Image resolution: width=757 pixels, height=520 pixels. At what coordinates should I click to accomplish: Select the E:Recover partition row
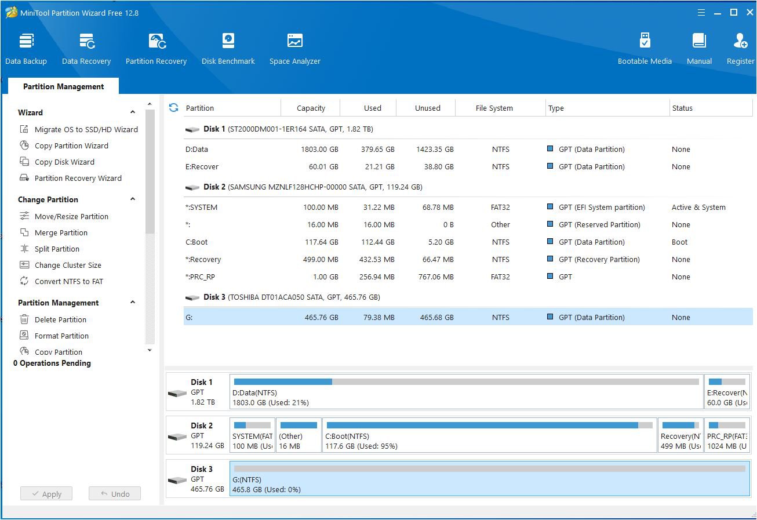468,166
